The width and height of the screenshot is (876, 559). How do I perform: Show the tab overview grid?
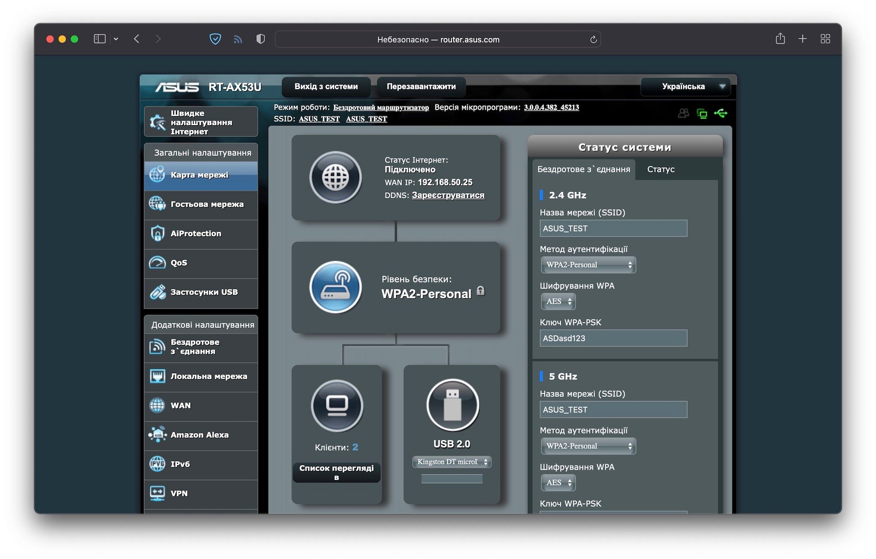point(825,39)
